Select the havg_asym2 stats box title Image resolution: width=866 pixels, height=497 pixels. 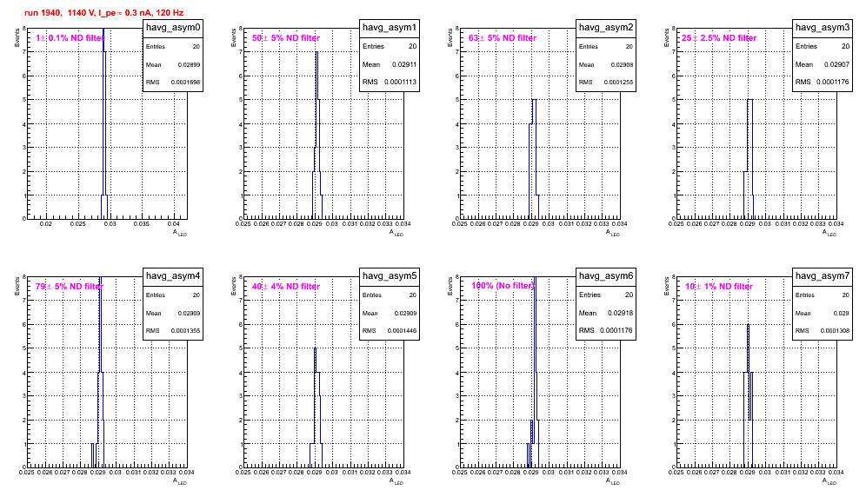click(x=606, y=28)
